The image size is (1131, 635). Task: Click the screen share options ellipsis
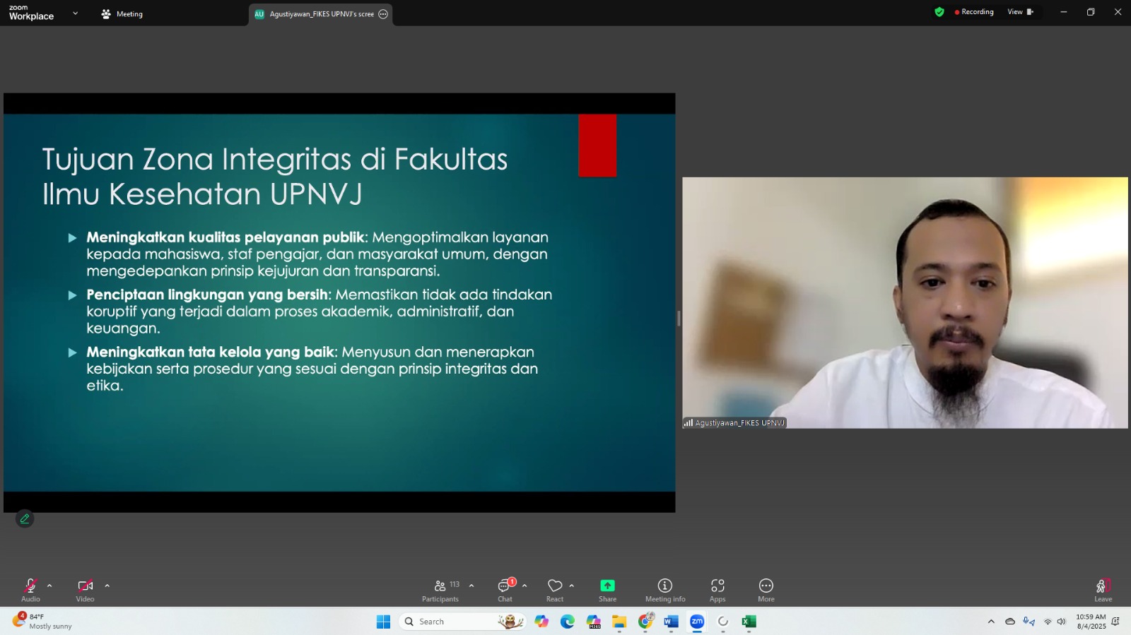(x=383, y=14)
